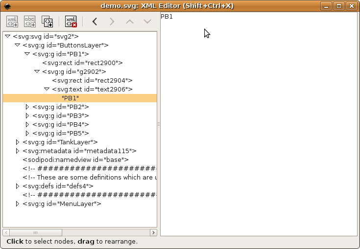Screen dimensions: 360x249
Task: Click the Duplicate node icon
Action: (48, 22)
